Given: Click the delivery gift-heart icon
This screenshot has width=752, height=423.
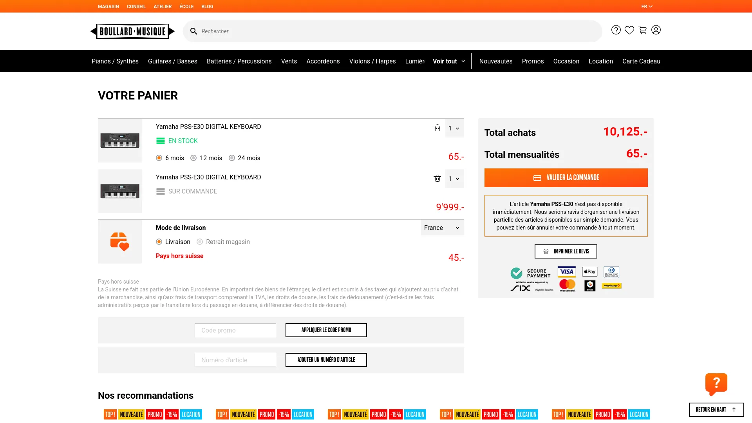Looking at the screenshot, I should pos(120,242).
